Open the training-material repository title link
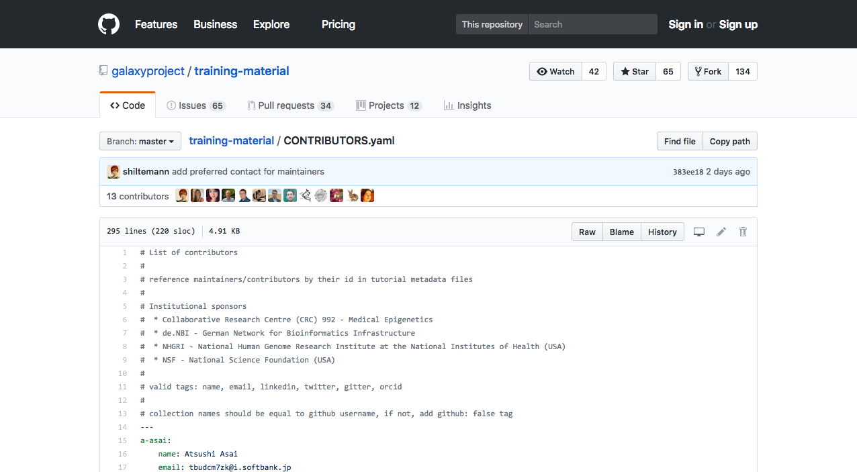 tap(242, 71)
